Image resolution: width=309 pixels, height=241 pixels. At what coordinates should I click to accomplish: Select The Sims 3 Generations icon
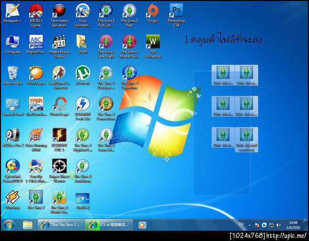click(106, 109)
